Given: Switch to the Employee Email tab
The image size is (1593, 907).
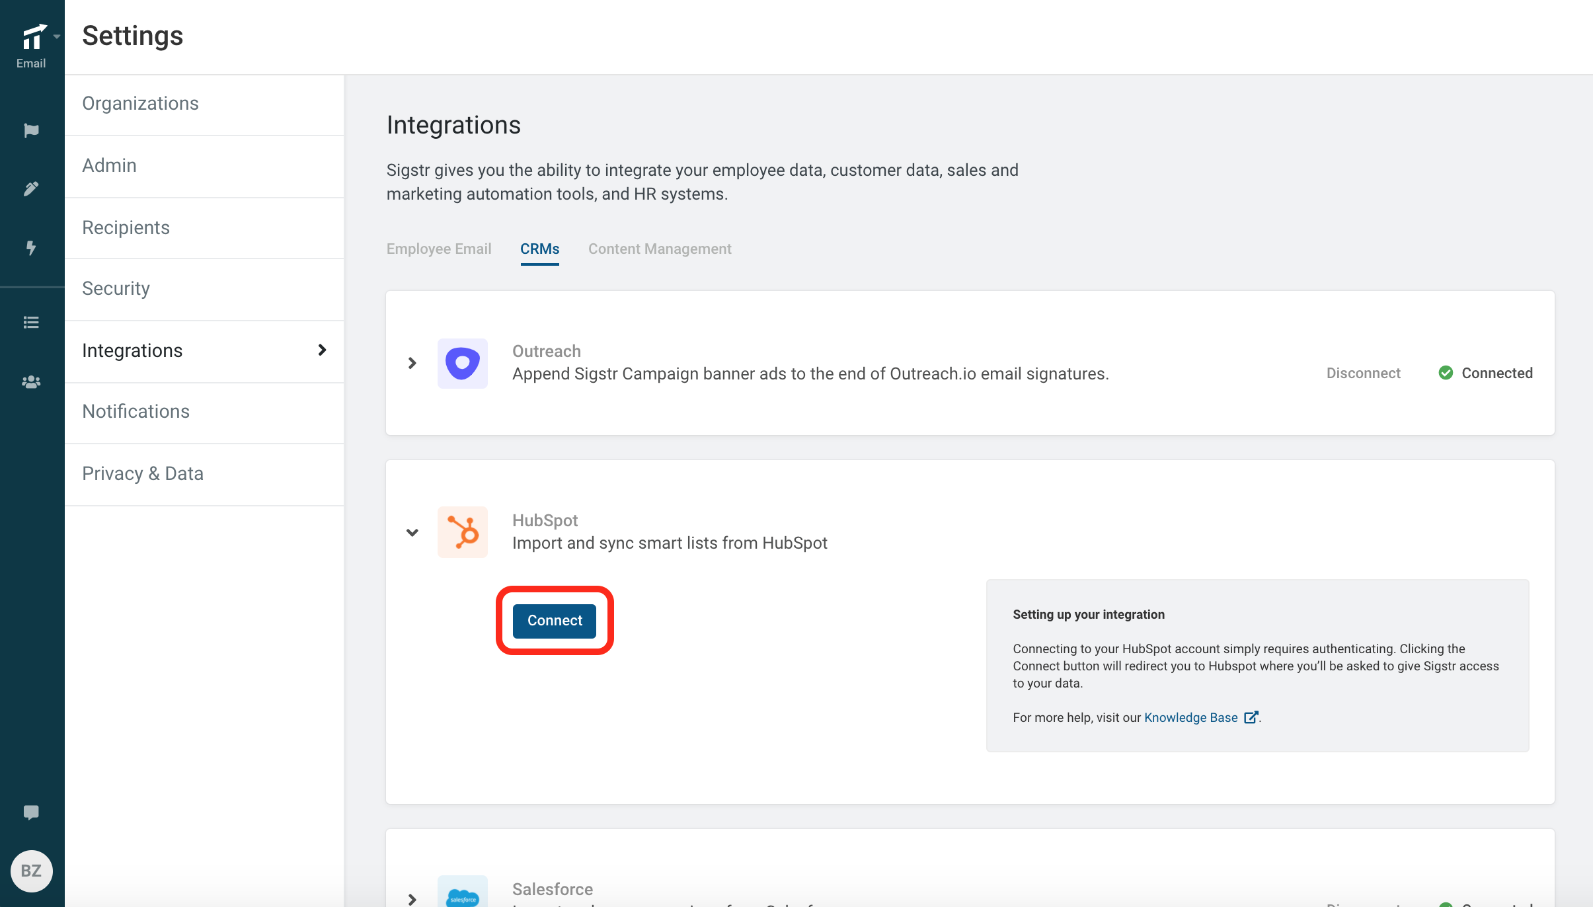Looking at the screenshot, I should point(439,249).
